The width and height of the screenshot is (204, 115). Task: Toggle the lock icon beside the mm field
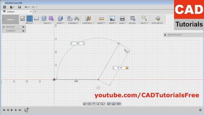tap(127, 68)
